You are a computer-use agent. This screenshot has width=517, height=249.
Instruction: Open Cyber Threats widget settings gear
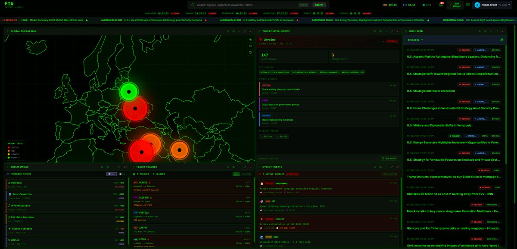pyautogui.click(x=380, y=167)
